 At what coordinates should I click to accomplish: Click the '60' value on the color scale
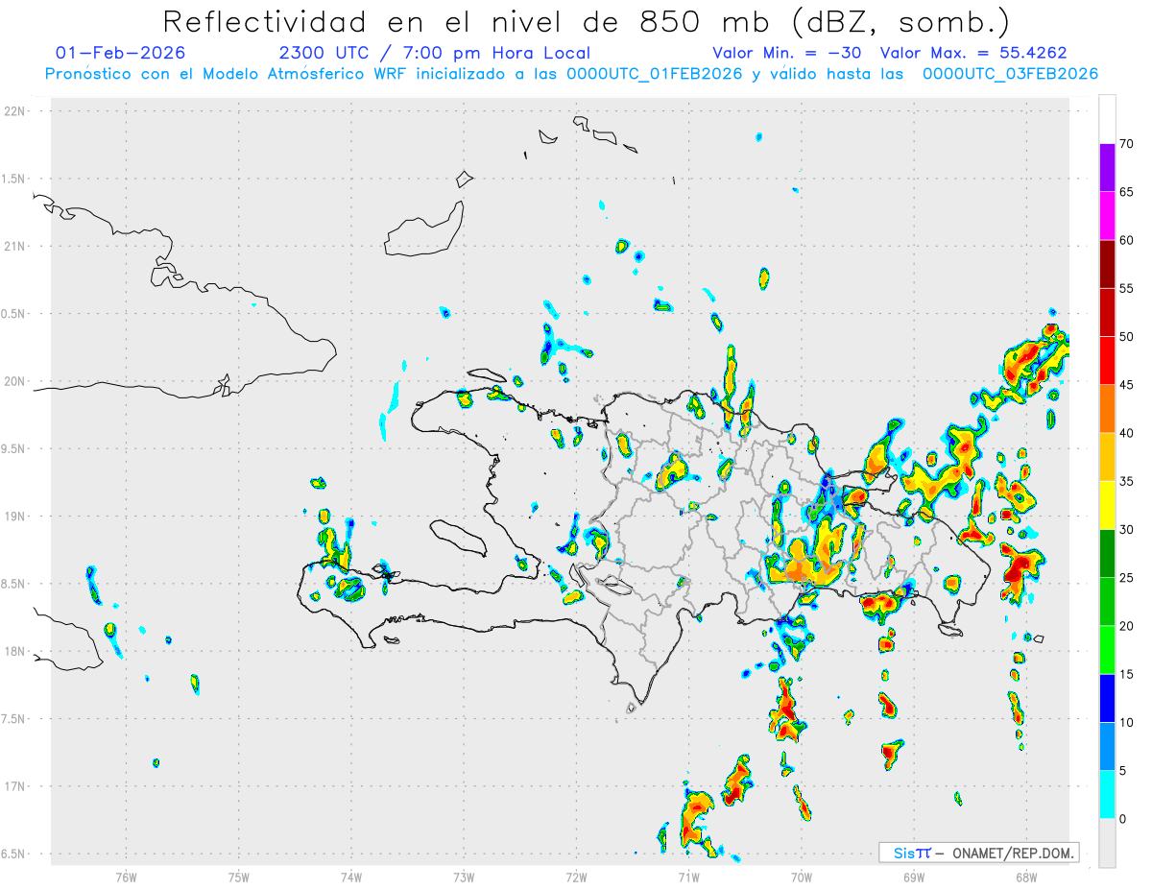pos(1127,240)
